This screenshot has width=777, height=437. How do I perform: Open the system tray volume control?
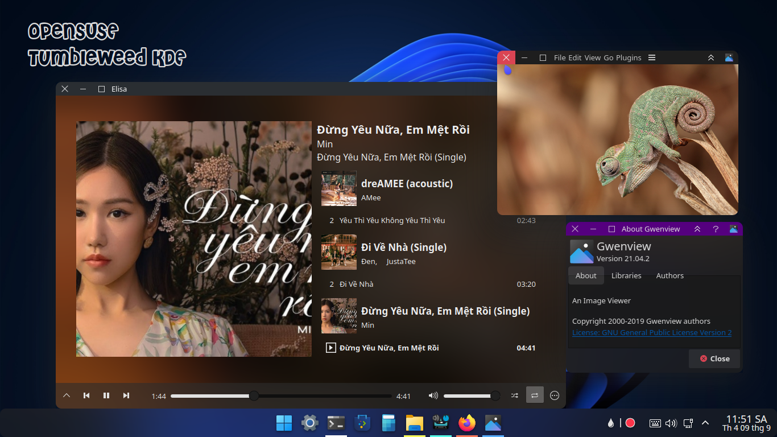point(671,423)
